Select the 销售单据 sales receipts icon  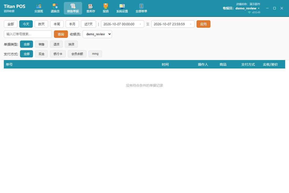[73, 8]
